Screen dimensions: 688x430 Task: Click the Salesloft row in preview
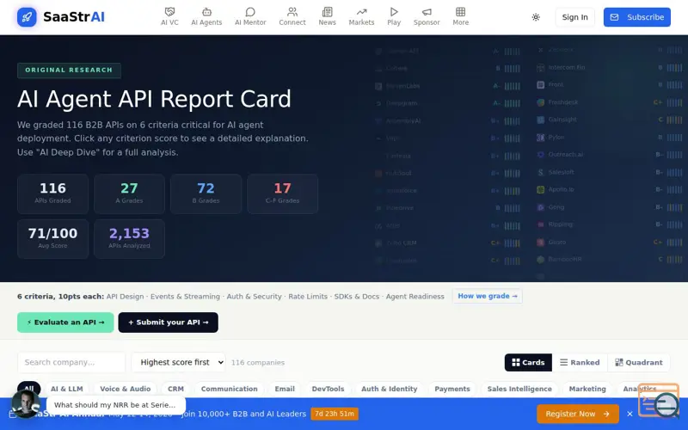(610, 172)
